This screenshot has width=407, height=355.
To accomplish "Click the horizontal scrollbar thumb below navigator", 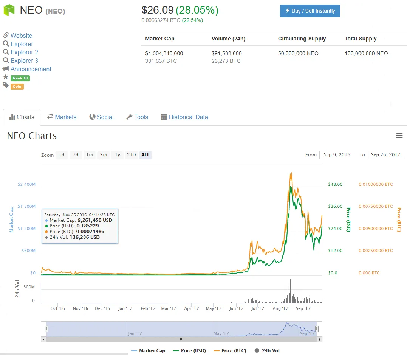I will [x=181, y=339].
